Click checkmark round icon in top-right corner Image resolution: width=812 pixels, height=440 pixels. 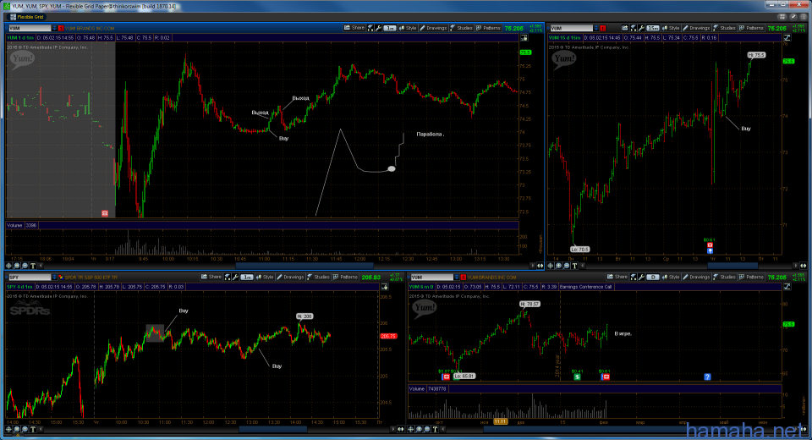pyautogui.click(x=793, y=17)
